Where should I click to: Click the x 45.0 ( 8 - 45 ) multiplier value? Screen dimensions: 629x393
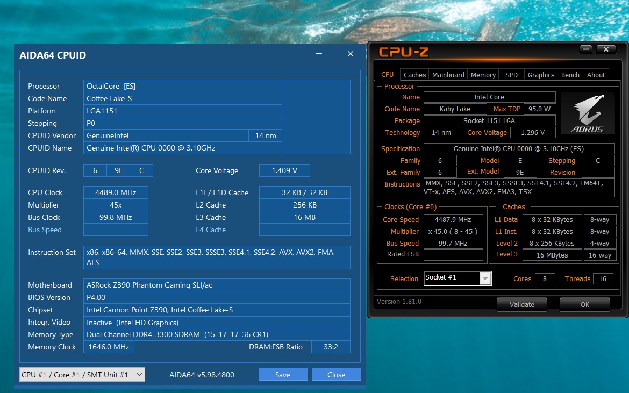tap(453, 231)
